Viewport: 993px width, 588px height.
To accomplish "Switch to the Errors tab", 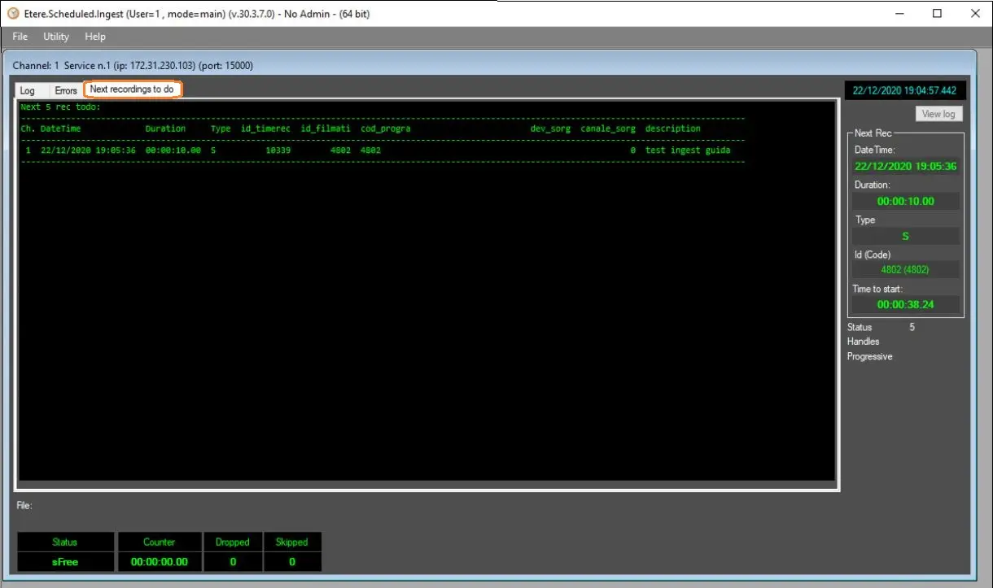I will pos(66,90).
